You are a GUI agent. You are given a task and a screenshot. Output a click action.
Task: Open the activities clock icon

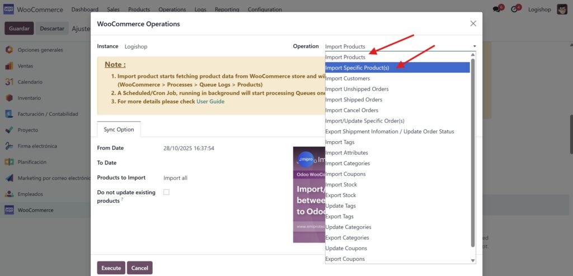click(x=514, y=10)
